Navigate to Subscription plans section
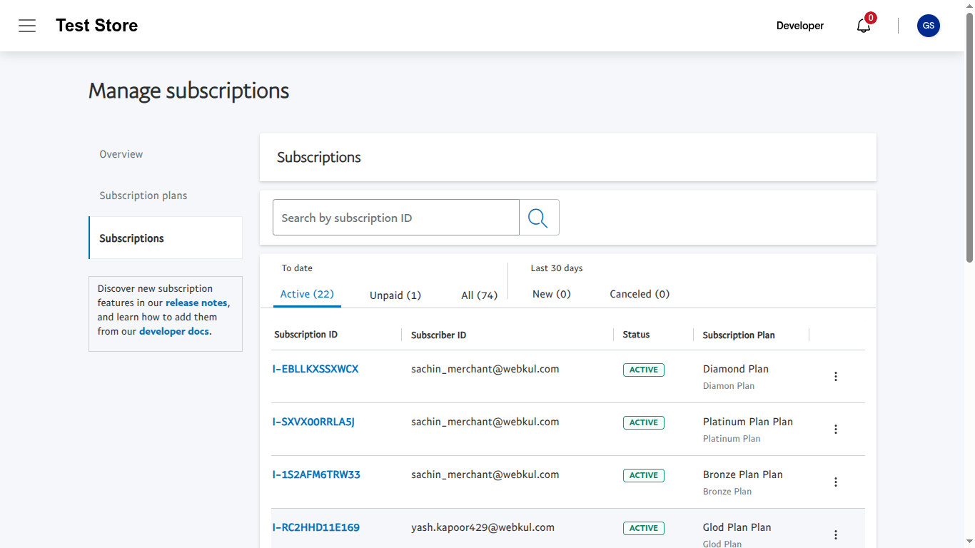The image size is (975, 548). click(143, 195)
